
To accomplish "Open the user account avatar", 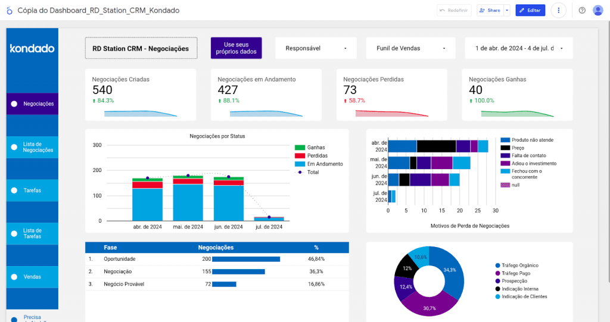I will 598,11.
